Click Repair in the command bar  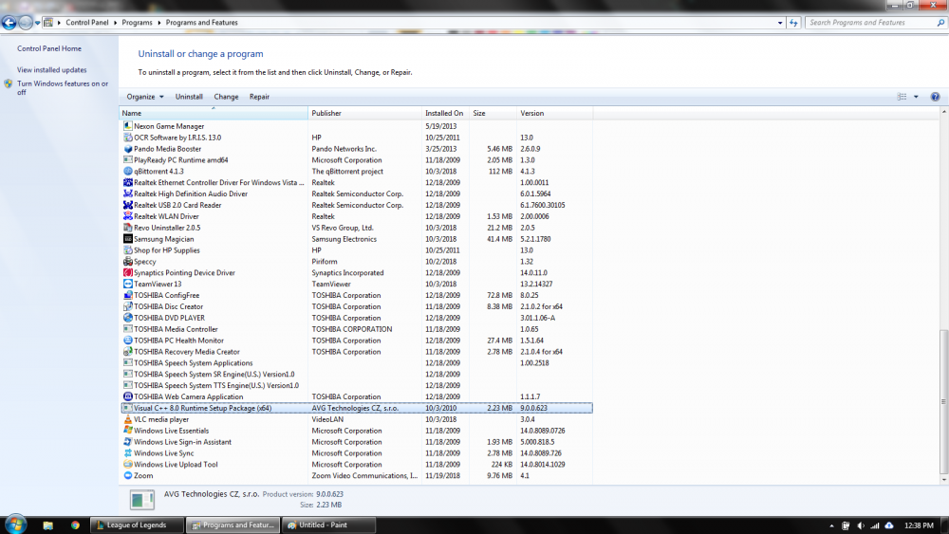259,97
